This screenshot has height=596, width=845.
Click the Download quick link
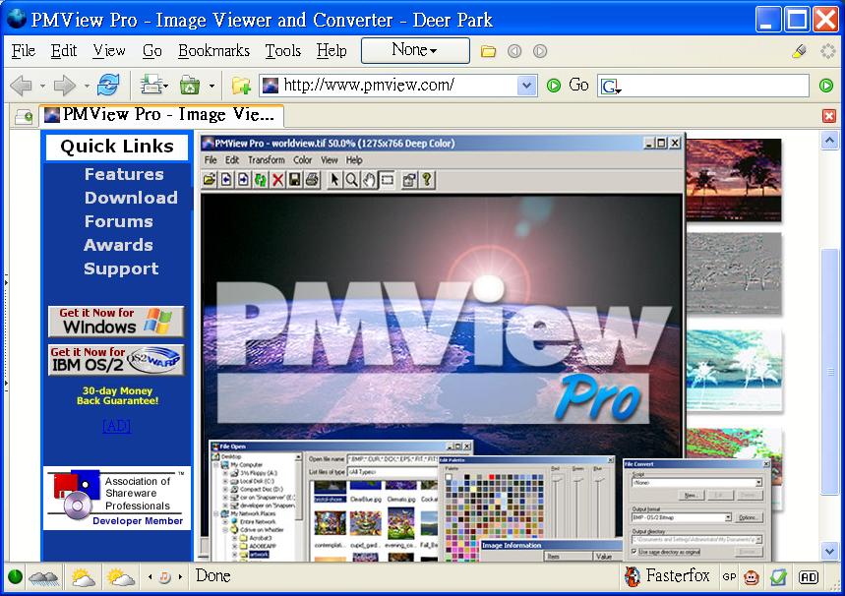point(131,198)
